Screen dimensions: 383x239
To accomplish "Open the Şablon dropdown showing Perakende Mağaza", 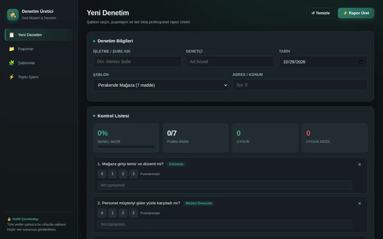I will point(161,85).
